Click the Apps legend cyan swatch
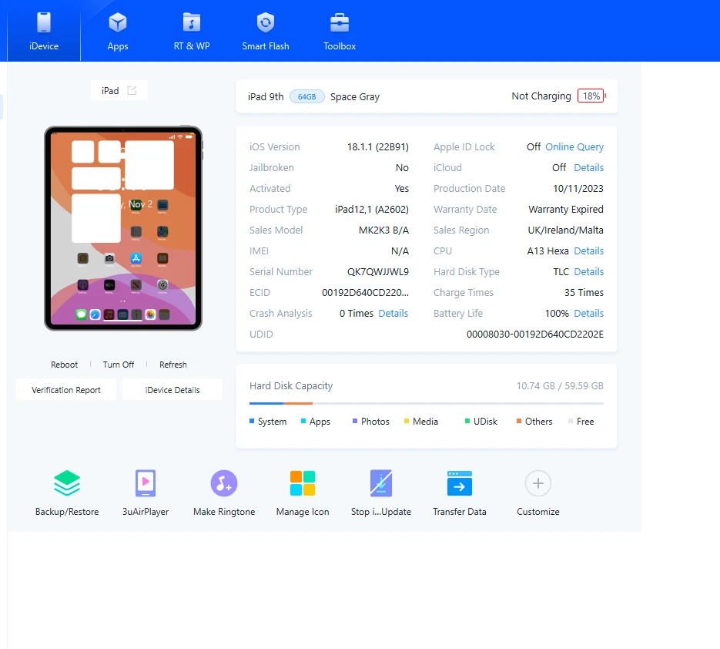 pyautogui.click(x=303, y=421)
